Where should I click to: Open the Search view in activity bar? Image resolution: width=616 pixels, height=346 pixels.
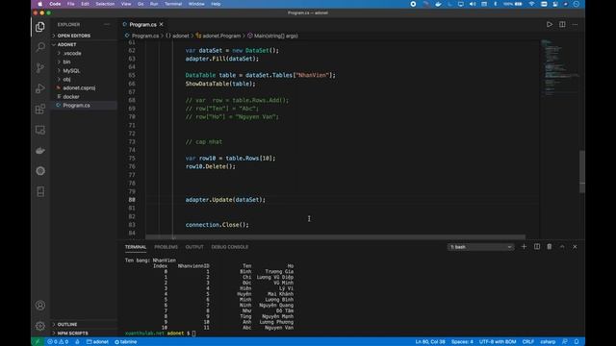(x=40, y=47)
